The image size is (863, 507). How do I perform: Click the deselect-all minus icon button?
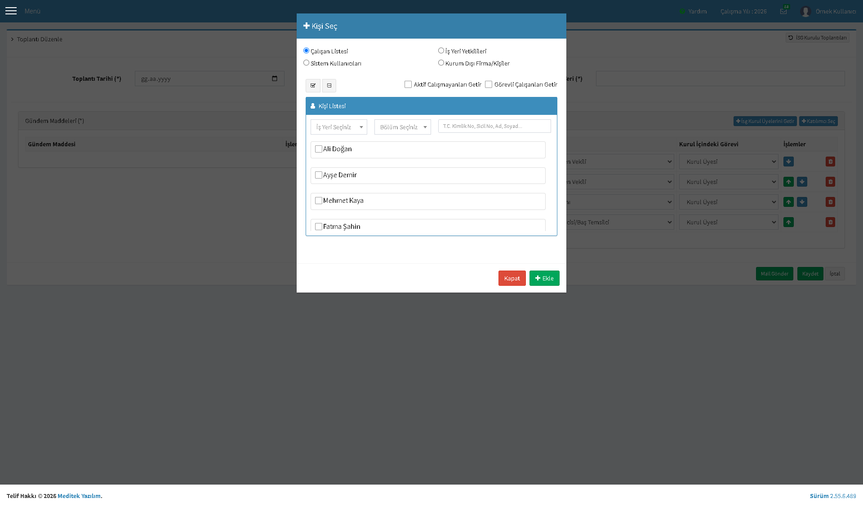pyautogui.click(x=329, y=85)
